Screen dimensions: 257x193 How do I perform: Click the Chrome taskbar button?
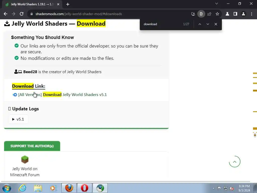tap(100, 188)
